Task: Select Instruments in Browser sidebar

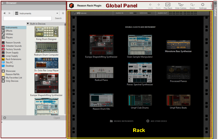Action: point(14,27)
